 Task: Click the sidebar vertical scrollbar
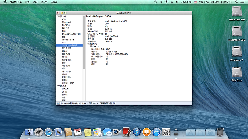click(x=84, y=43)
